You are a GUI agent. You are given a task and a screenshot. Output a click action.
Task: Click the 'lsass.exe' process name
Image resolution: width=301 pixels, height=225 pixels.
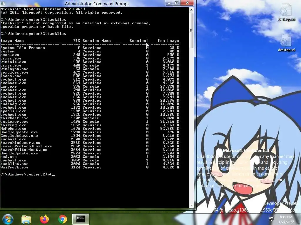tap(11, 76)
